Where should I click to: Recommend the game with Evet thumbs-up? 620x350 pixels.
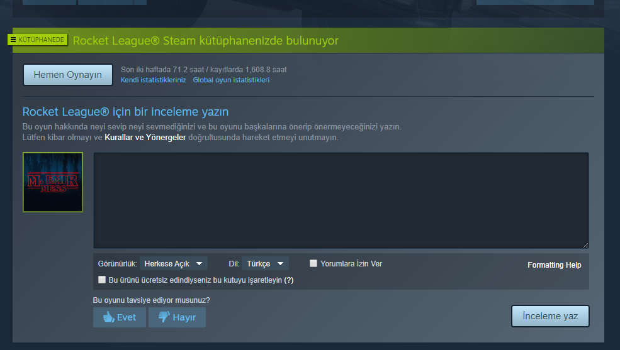pos(120,317)
